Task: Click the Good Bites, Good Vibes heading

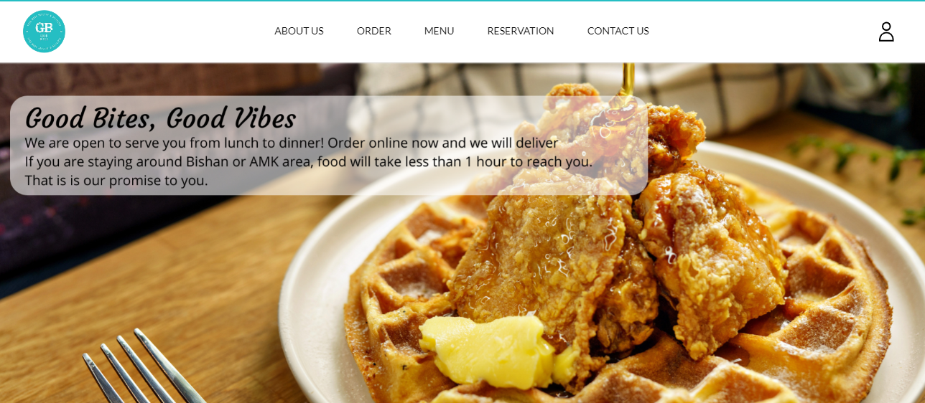Action: (160, 118)
